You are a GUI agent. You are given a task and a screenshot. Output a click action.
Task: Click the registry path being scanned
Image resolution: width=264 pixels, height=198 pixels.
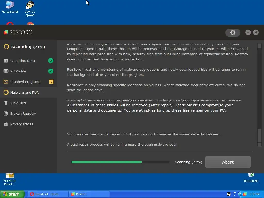coord(169,100)
